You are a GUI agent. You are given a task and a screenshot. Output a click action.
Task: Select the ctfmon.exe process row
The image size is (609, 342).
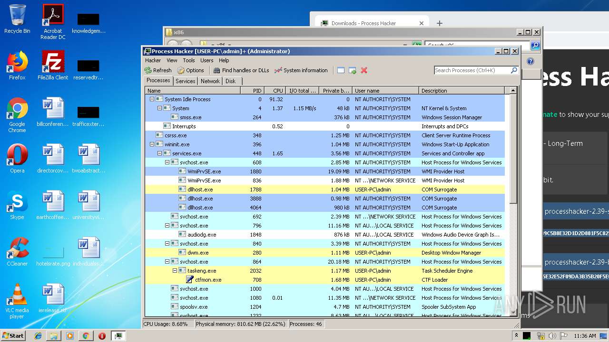click(x=324, y=280)
